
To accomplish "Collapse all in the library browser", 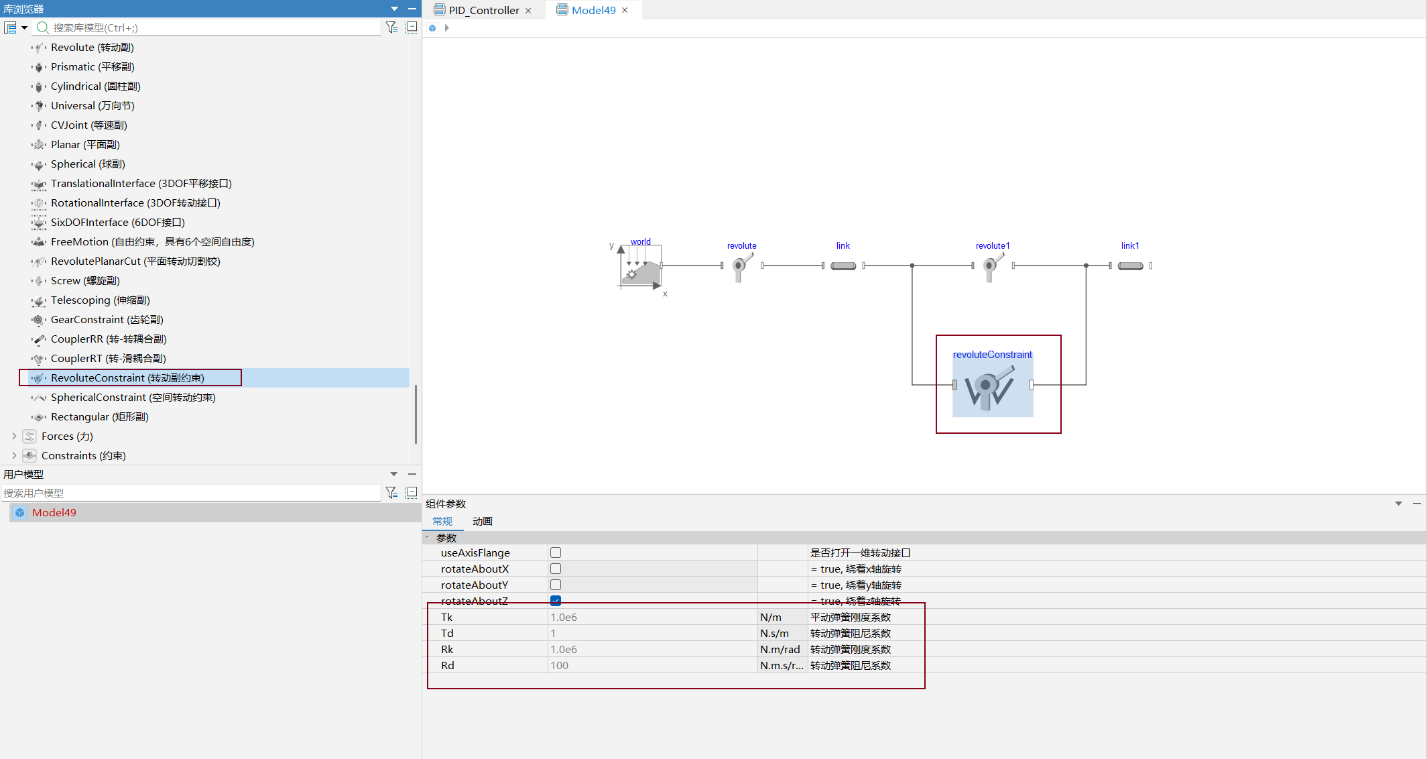I will tap(412, 27).
